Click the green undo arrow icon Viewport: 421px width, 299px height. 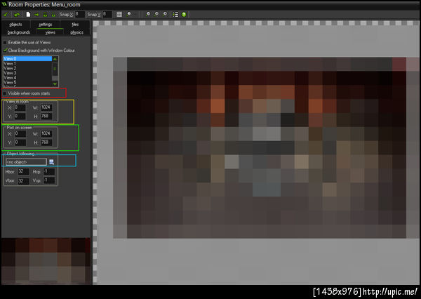coord(17,15)
